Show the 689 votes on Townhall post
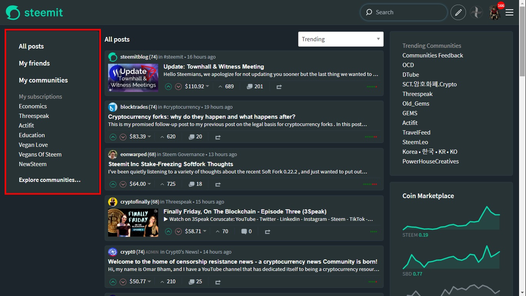 226,86
